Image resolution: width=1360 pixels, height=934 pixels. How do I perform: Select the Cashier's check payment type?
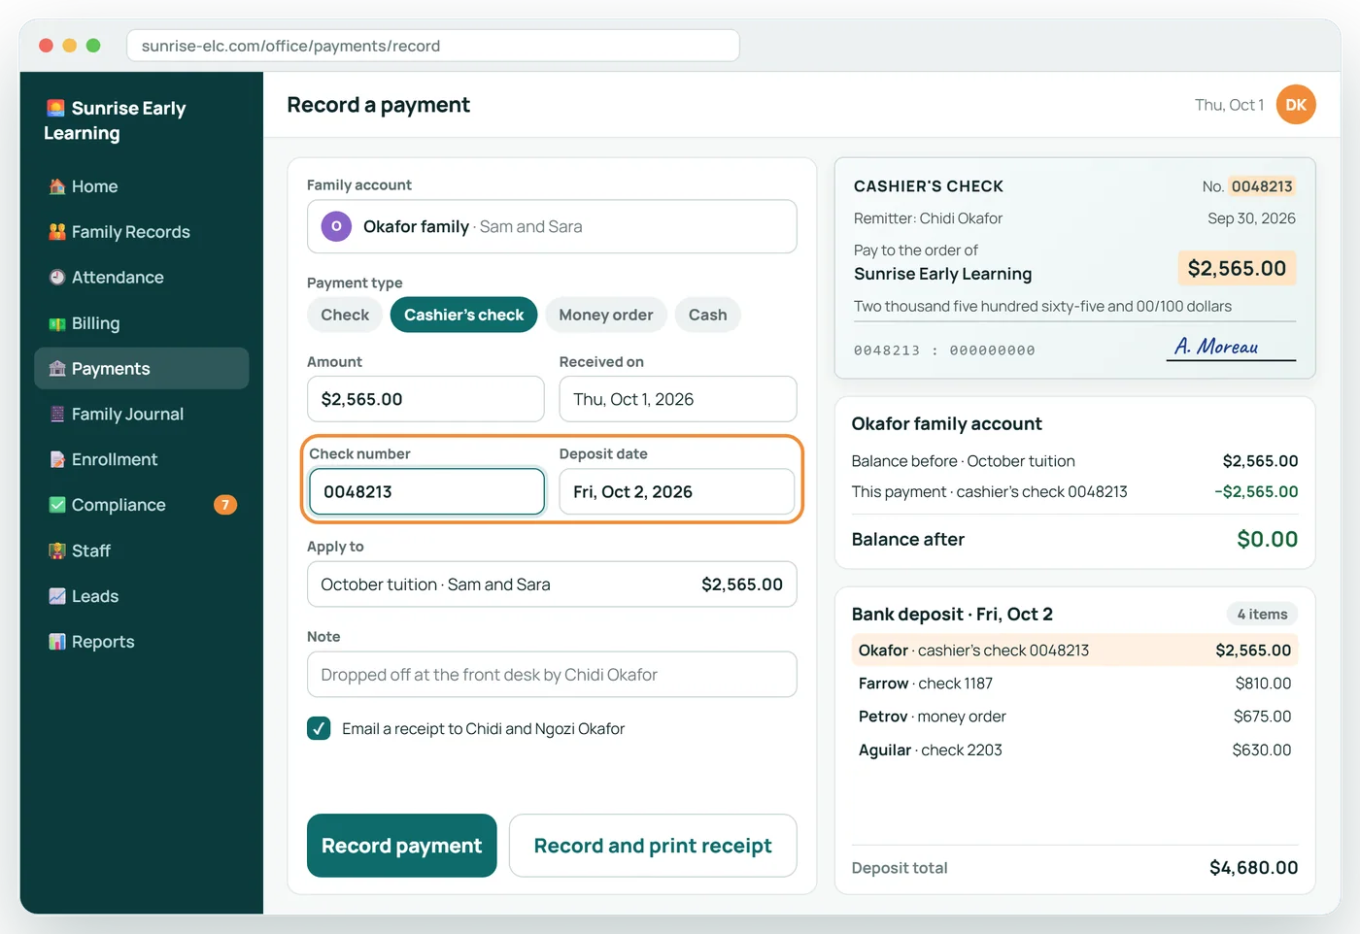click(x=463, y=315)
